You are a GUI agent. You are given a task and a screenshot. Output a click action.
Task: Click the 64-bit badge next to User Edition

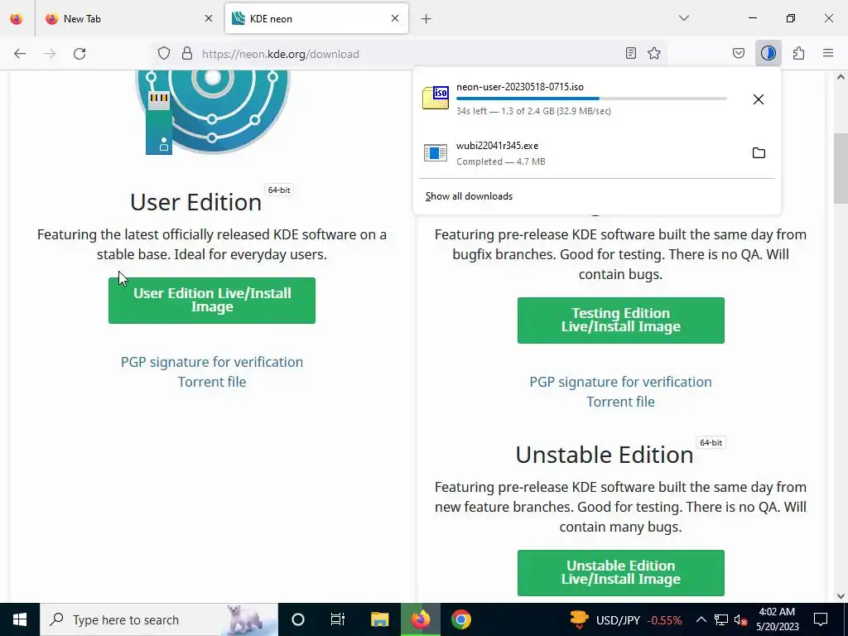pyautogui.click(x=279, y=190)
